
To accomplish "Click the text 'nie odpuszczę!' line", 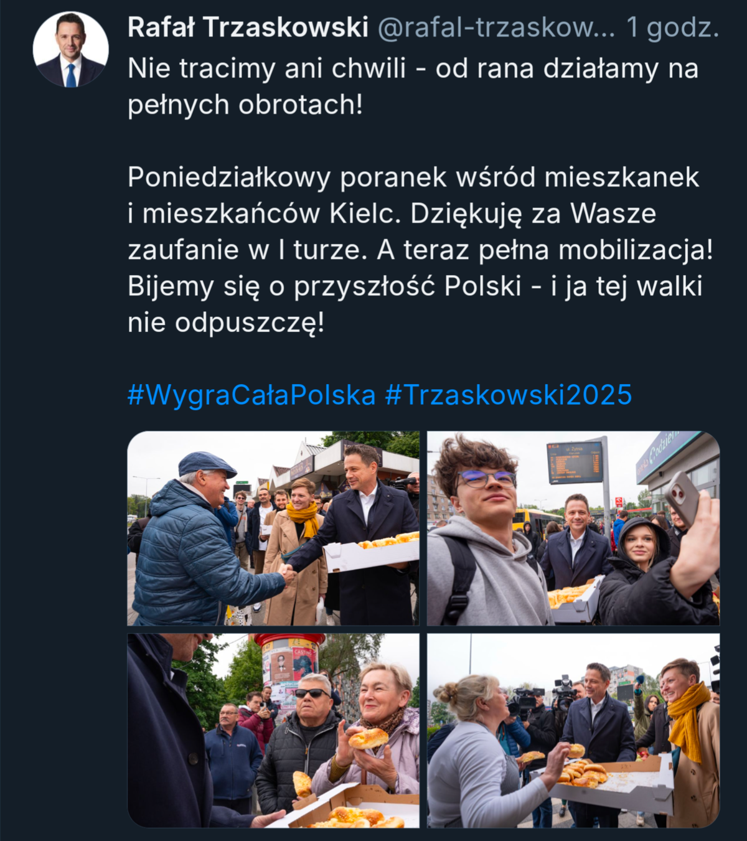I will pos(226,322).
